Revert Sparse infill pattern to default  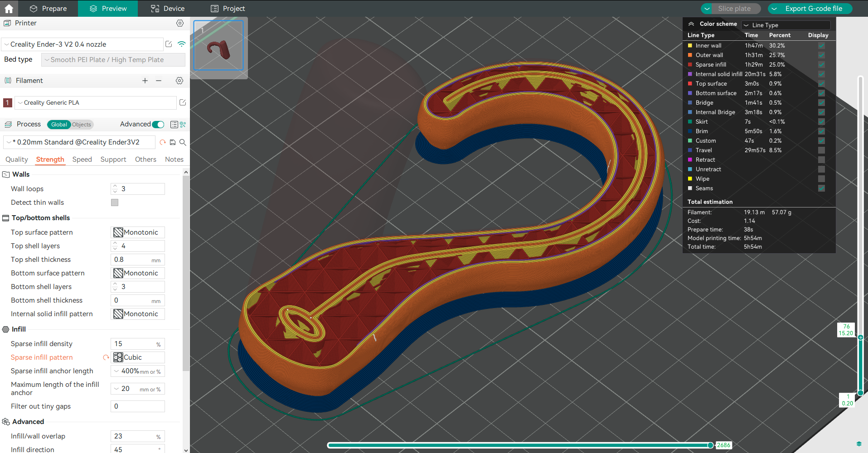(106, 357)
